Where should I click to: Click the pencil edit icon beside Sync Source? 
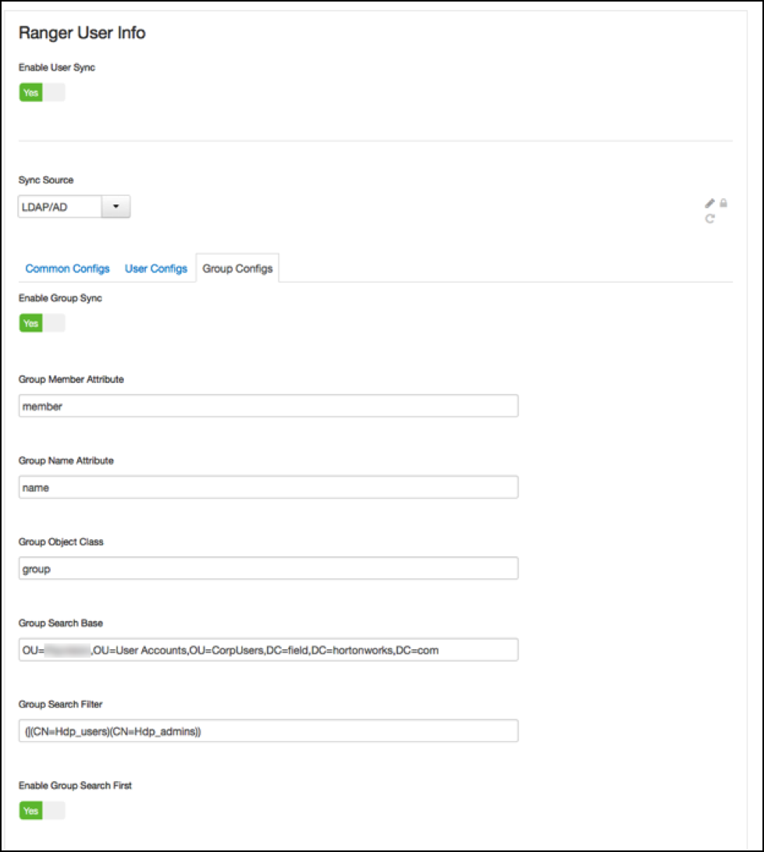coord(710,204)
